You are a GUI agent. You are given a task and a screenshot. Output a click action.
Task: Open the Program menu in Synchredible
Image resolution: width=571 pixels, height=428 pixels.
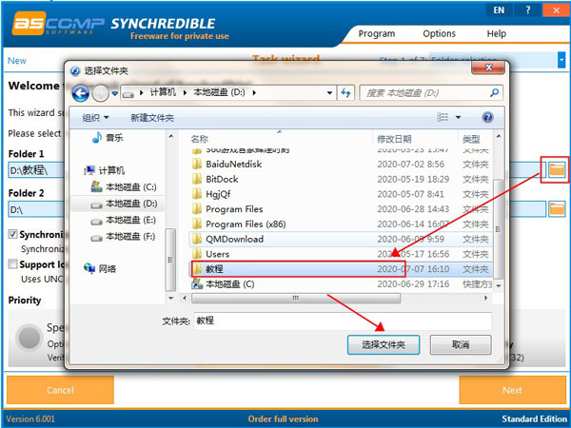tap(377, 34)
